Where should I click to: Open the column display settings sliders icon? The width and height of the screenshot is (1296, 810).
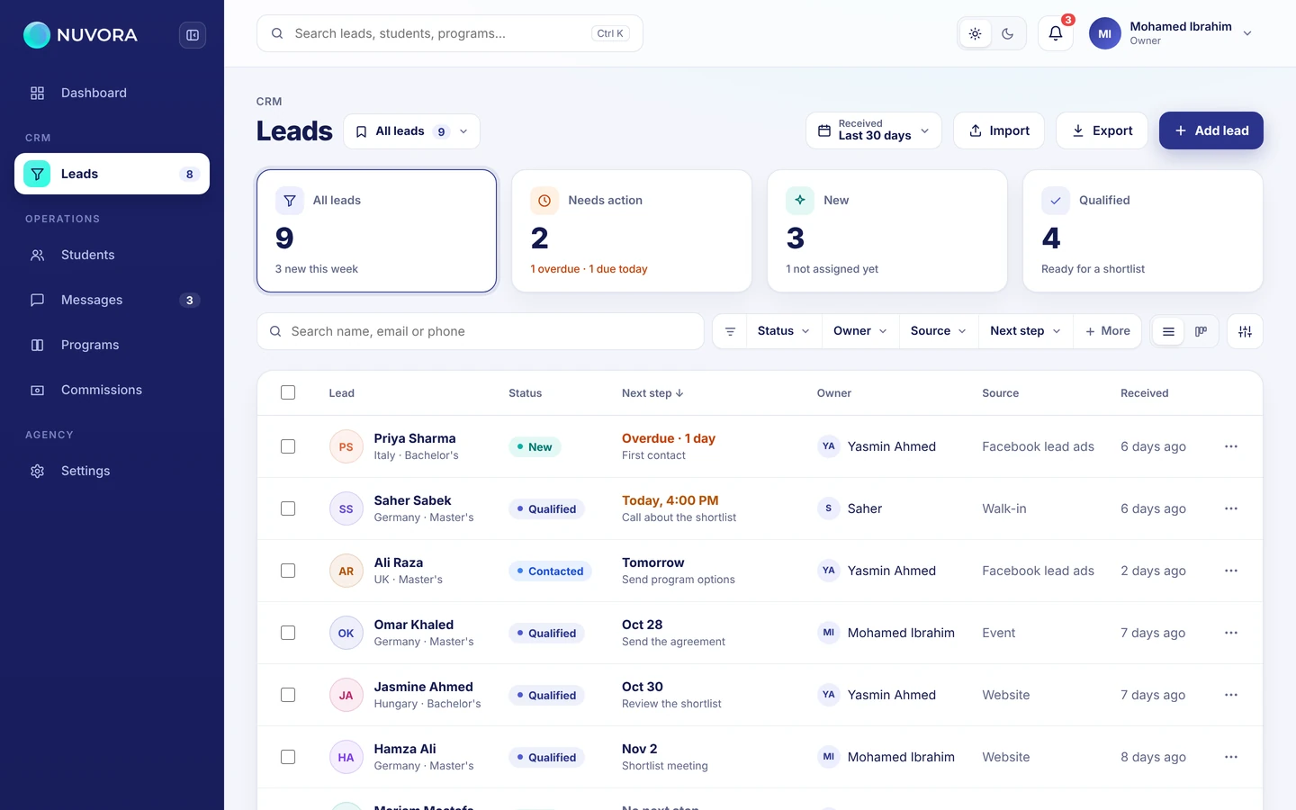click(1245, 331)
